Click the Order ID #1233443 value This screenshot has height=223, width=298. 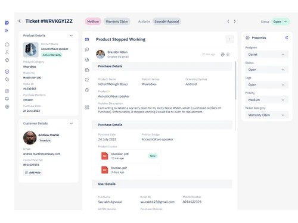(30, 89)
